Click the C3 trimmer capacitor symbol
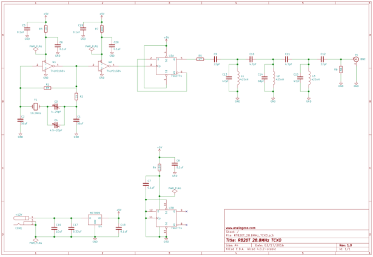 tap(56, 106)
